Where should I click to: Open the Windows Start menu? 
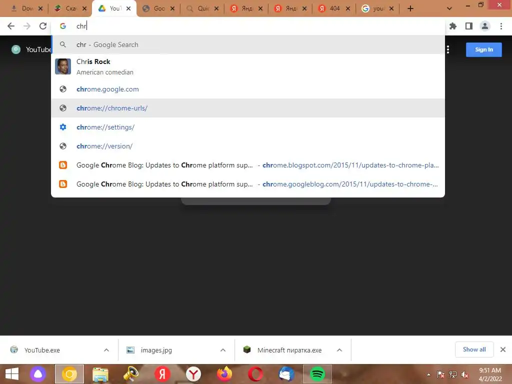point(12,374)
